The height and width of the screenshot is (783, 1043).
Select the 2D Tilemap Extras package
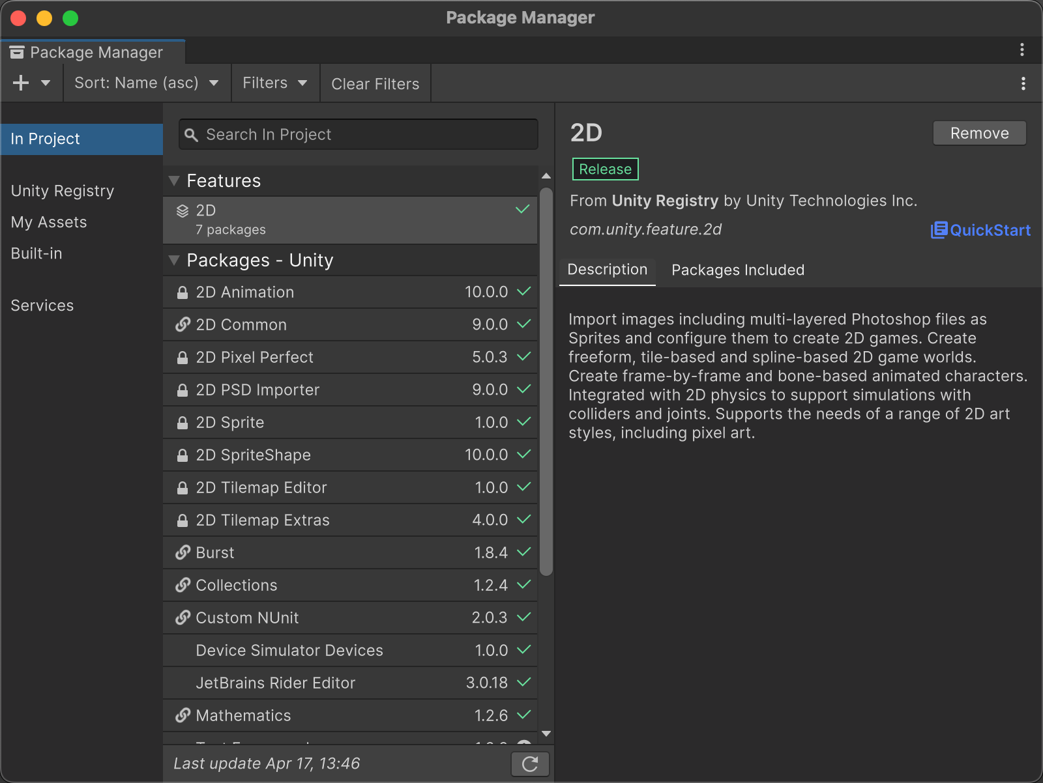point(350,520)
